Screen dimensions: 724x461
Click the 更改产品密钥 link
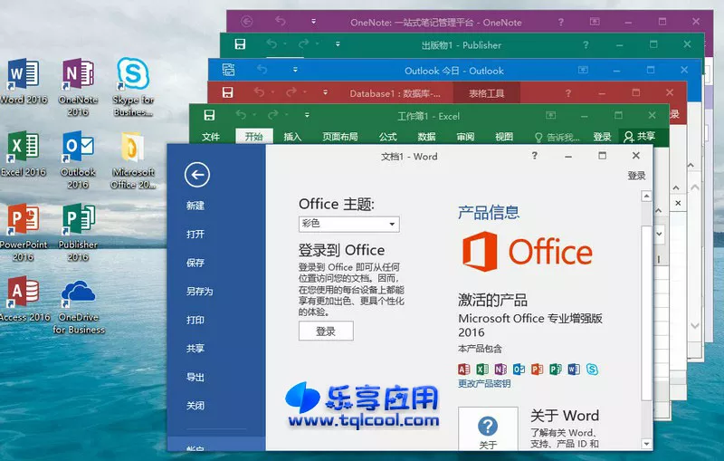click(484, 383)
